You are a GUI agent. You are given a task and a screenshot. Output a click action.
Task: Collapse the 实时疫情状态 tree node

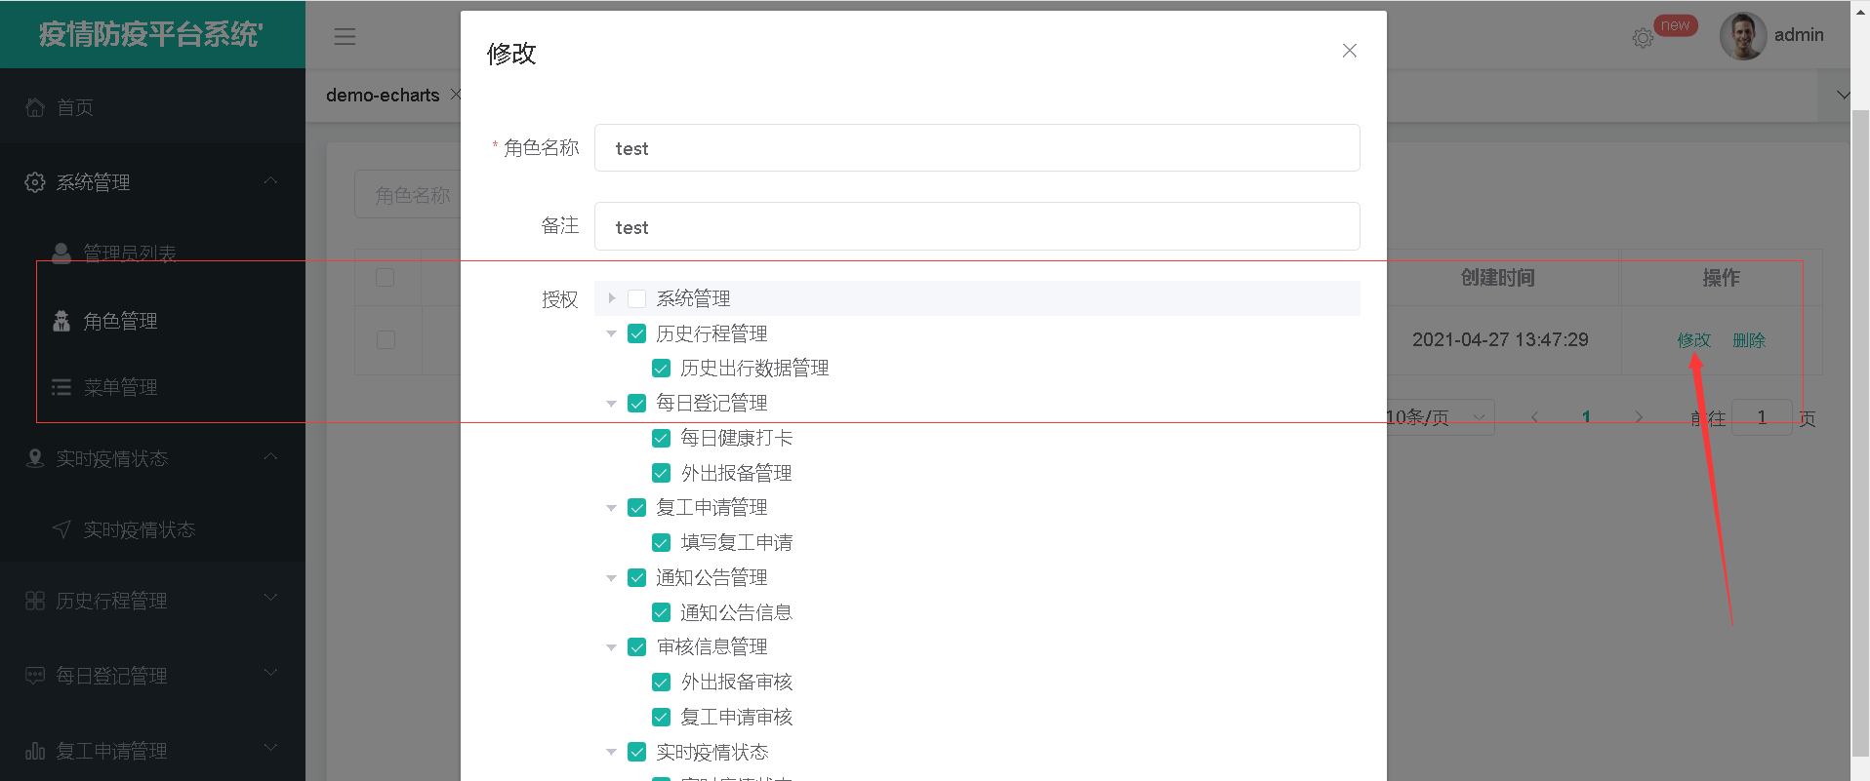click(612, 752)
